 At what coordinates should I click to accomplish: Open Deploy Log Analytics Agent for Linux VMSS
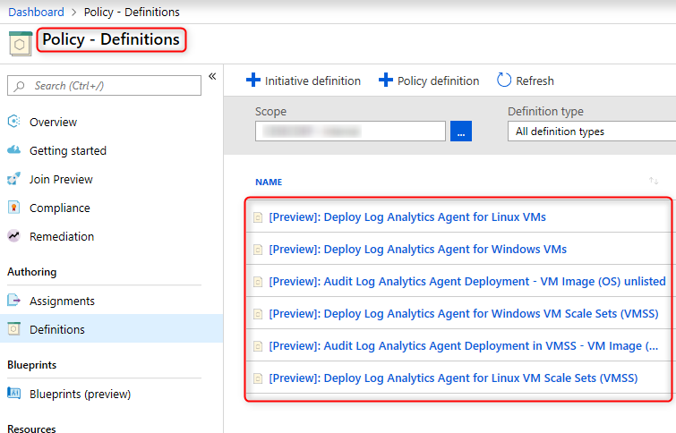pyautogui.click(x=453, y=378)
